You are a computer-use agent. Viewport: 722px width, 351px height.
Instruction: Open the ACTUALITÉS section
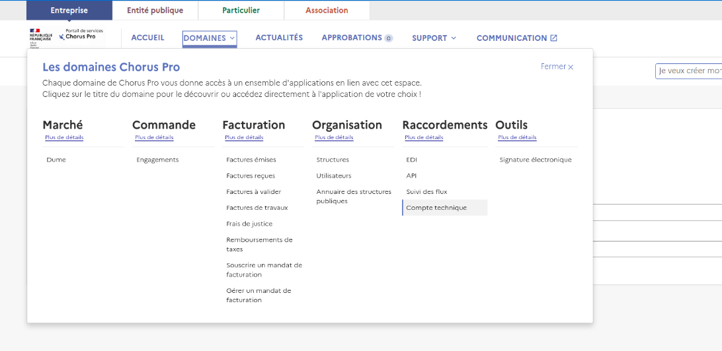(279, 38)
